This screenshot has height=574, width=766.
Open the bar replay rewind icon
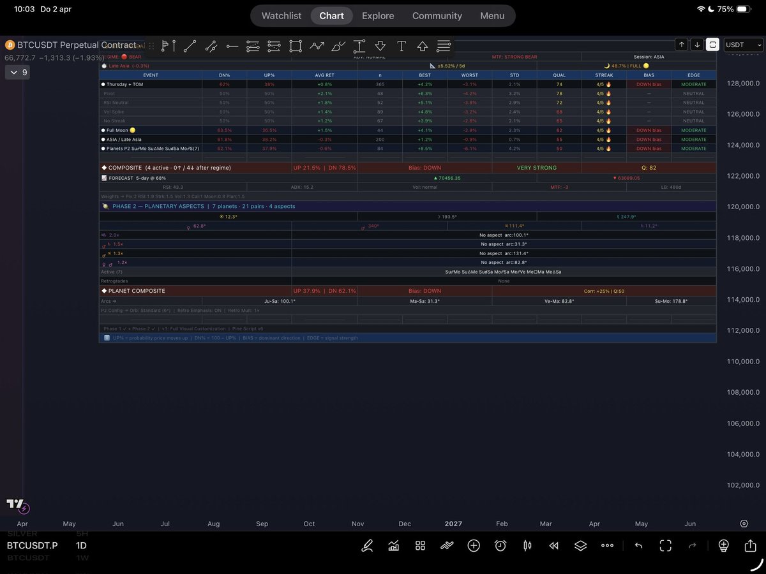point(554,545)
